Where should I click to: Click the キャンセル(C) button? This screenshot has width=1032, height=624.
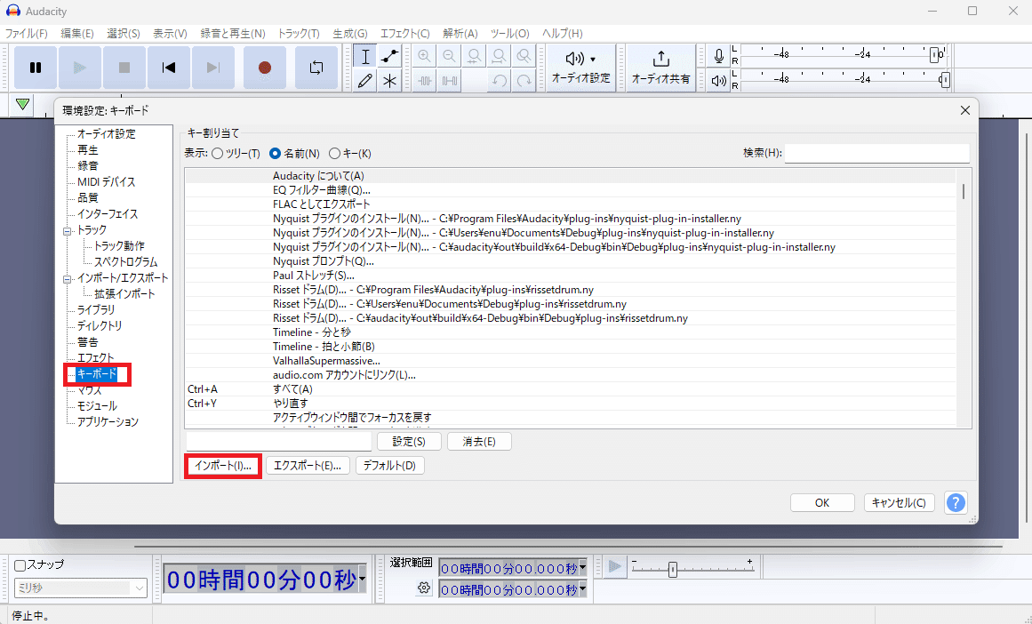click(x=899, y=503)
